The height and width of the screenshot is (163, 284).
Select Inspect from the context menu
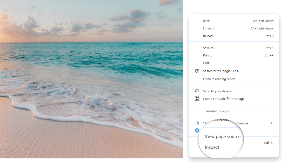(212, 147)
